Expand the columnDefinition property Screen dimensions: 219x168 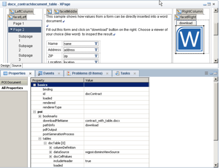(x=50, y=148)
